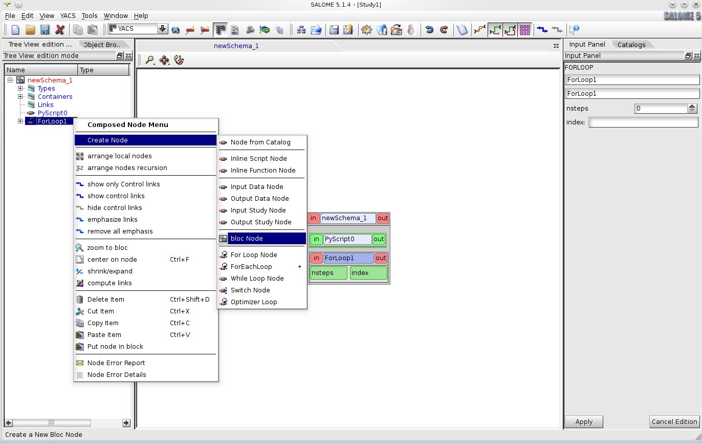Open the YACS module dropdown

(163, 29)
